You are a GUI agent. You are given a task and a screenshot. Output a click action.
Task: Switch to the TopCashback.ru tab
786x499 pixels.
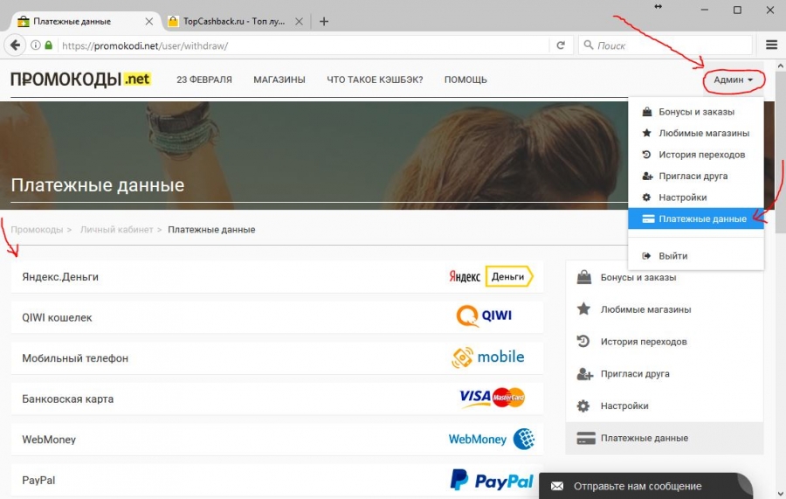coord(236,22)
